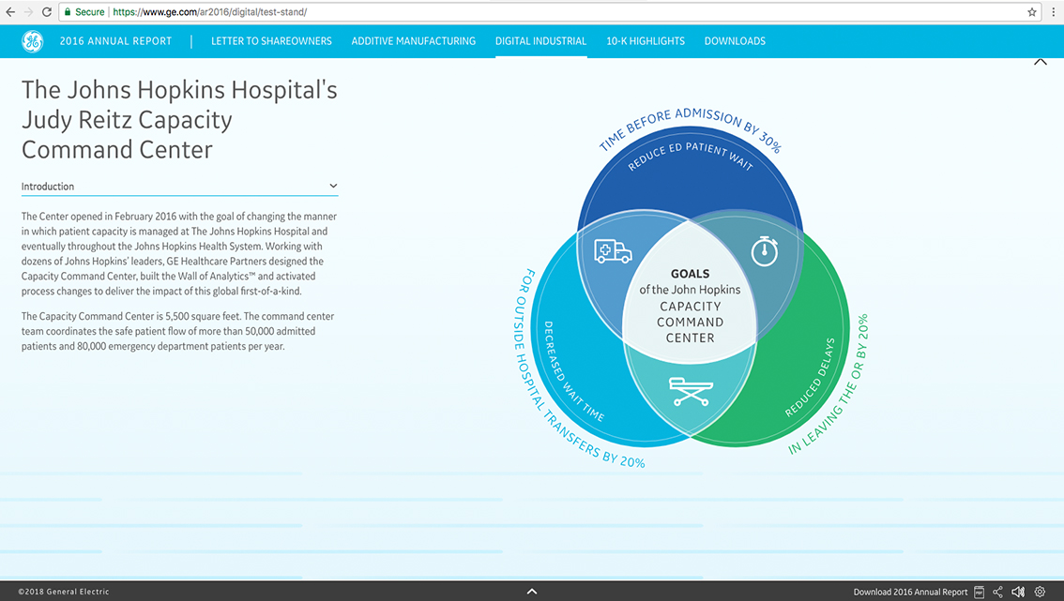1064x601 pixels.
Task: Select the Digital Industrial tab
Action: click(x=540, y=41)
